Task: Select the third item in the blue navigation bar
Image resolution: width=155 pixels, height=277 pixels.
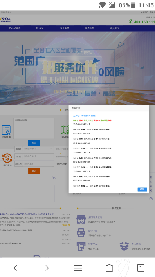Action: point(65,28)
